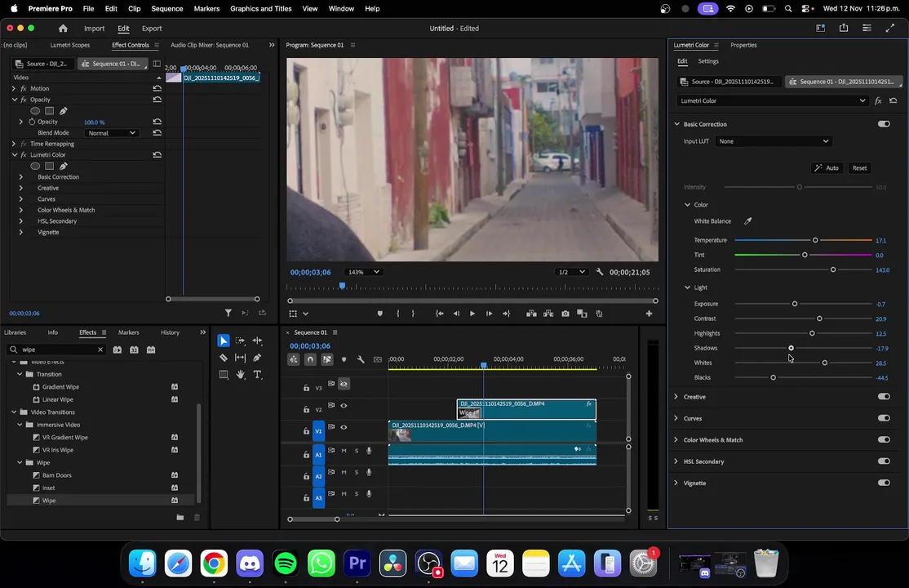Click the Reset button in Lumetri Color
The width and height of the screenshot is (909, 588).
click(859, 168)
